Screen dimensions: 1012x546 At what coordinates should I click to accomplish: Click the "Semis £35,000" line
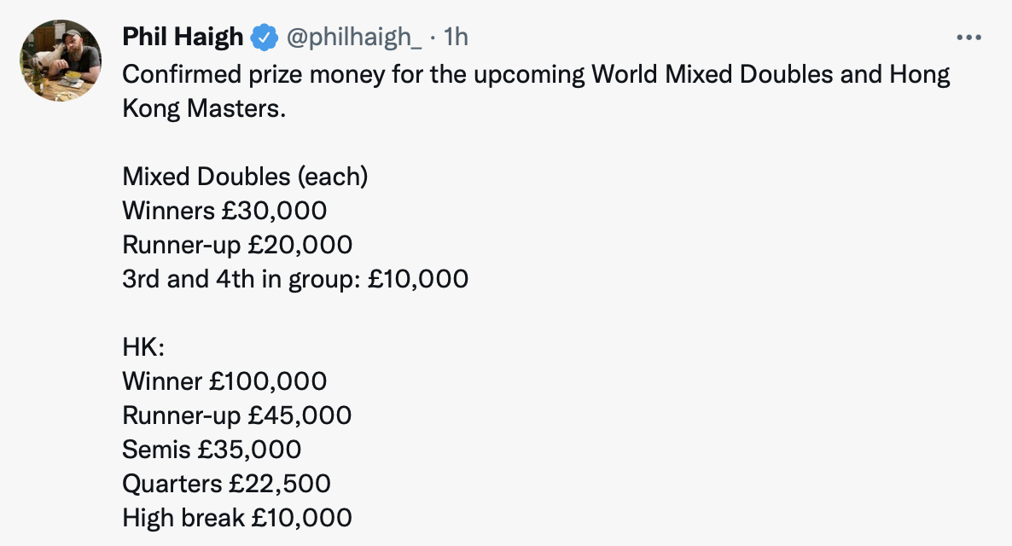212,450
